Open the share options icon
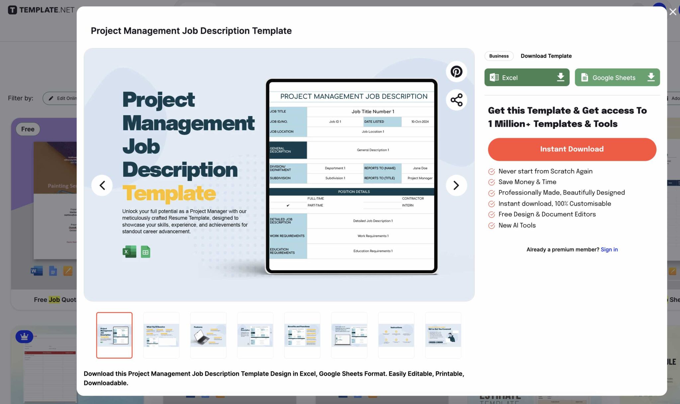Viewport: 680px width, 404px height. pos(456,99)
